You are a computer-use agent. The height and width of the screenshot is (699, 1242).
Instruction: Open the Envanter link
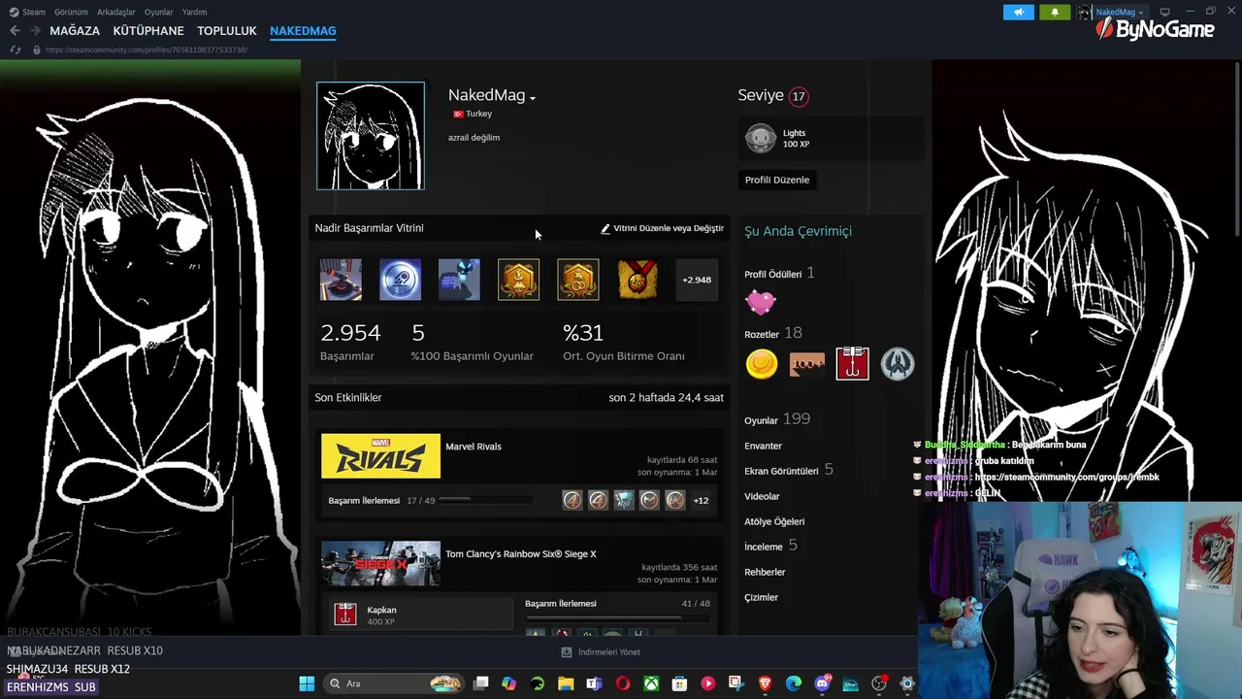tap(763, 446)
